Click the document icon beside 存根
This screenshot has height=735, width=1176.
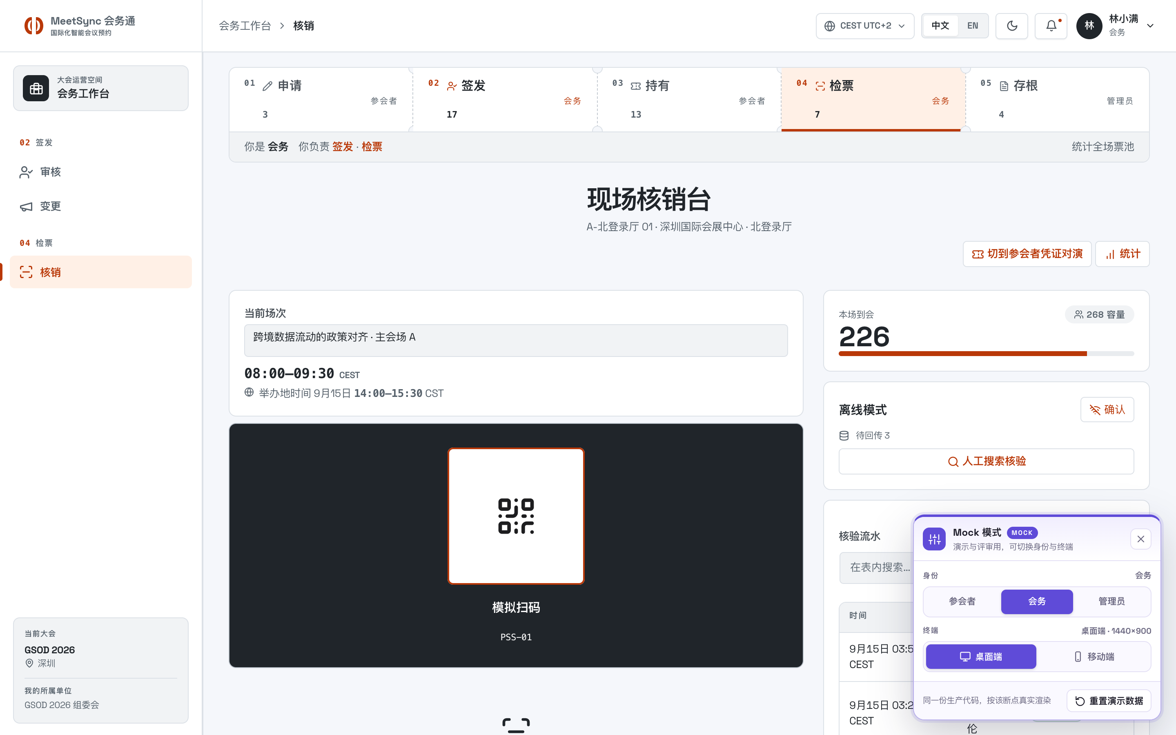tap(1004, 86)
